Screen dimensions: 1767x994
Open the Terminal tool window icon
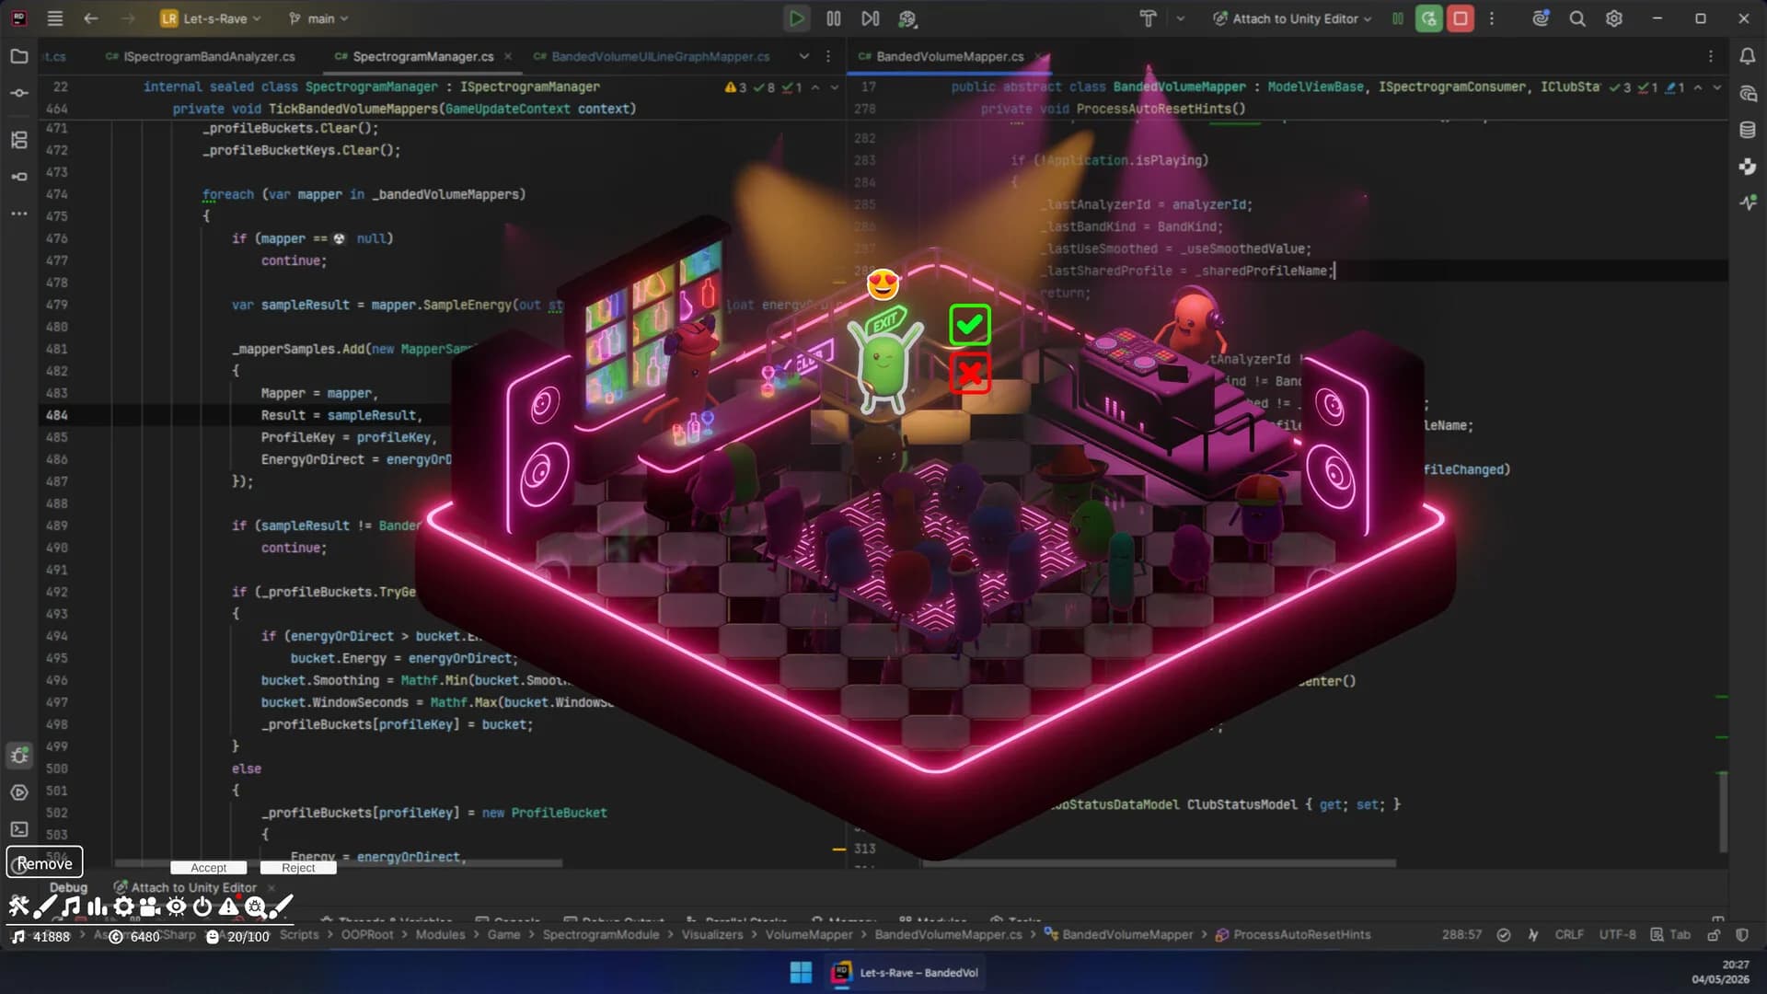19,829
